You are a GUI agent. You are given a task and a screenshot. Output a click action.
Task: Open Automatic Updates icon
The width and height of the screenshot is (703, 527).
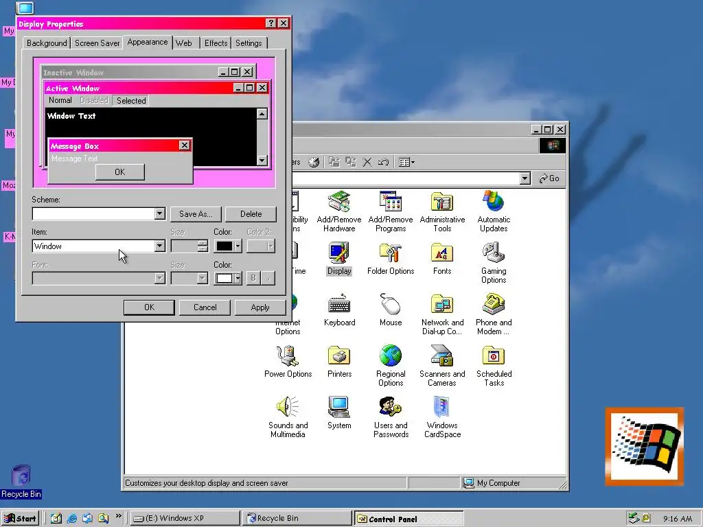pyautogui.click(x=494, y=211)
